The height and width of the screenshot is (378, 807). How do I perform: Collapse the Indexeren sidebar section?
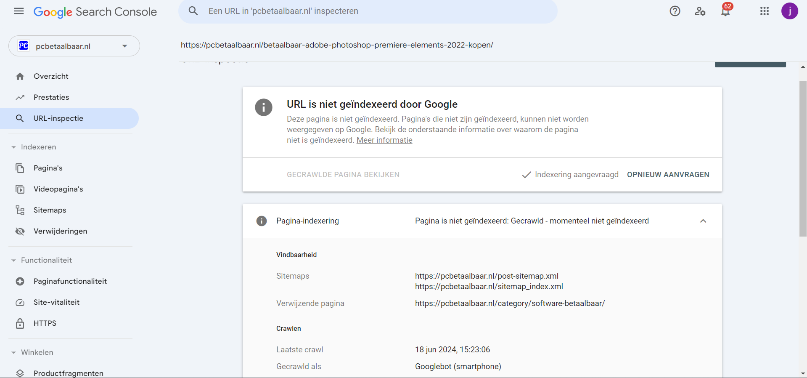(13, 147)
